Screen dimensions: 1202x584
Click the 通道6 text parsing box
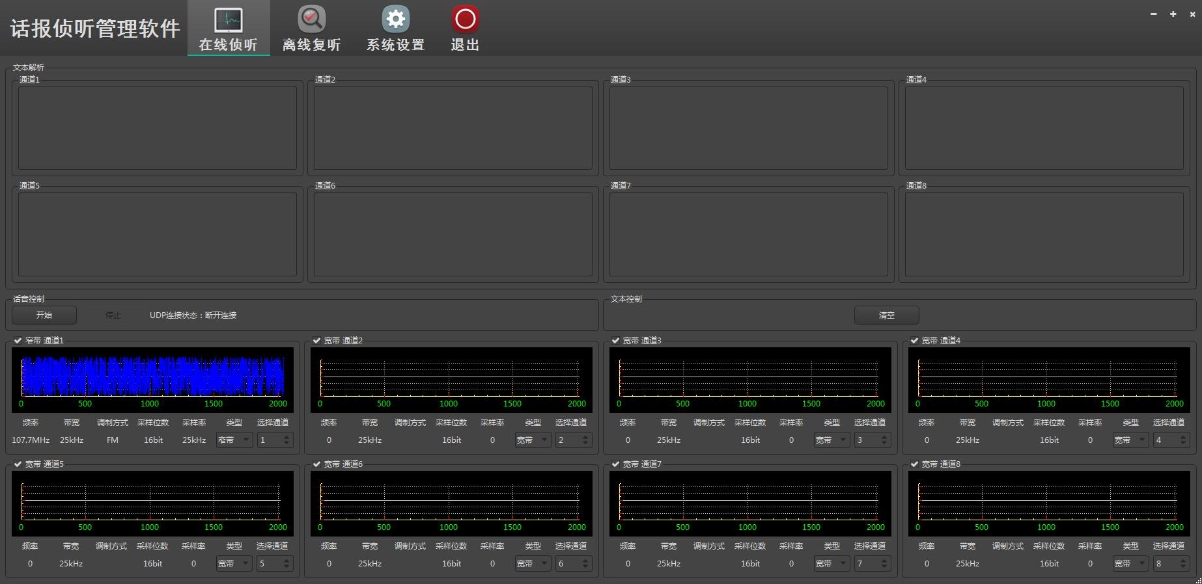click(453, 234)
